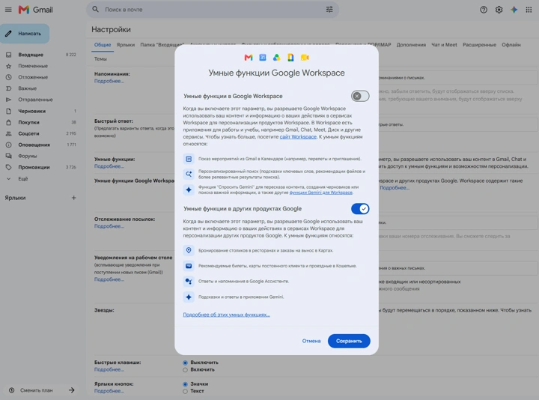Image resolution: width=539 pixels, height=400 pixels.
Task: Add a new label with plus icon
Action: 73,198
